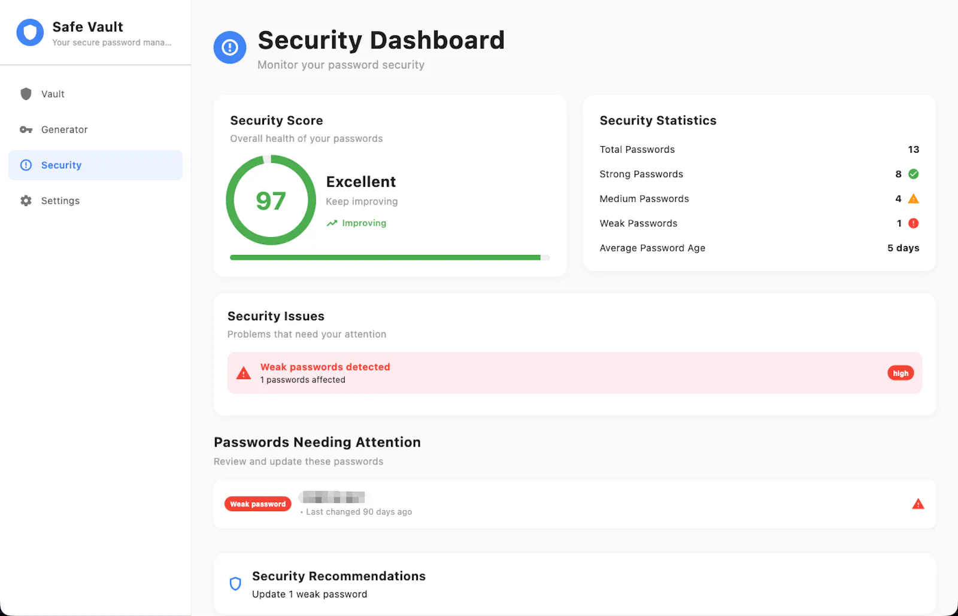
Task: Click the circular 97 security score gauge
Action: (x=271, y=200)
